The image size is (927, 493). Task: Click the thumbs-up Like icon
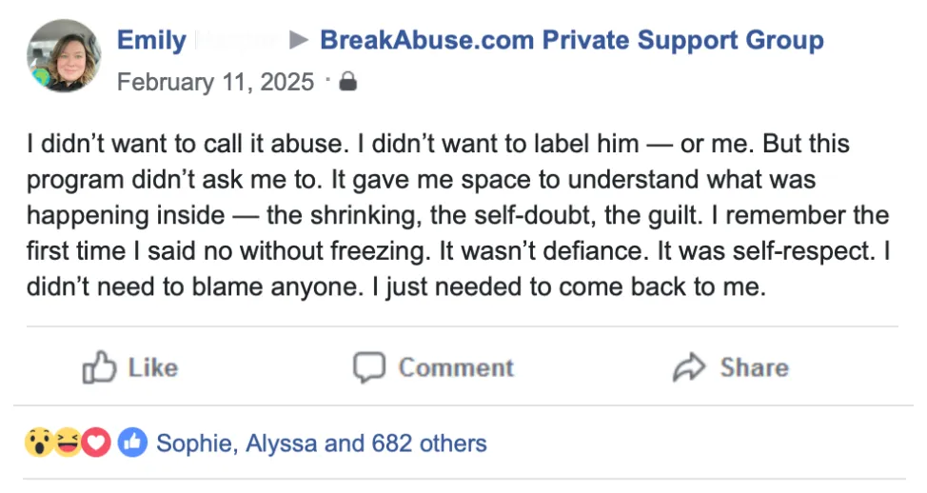pos(99,367)
